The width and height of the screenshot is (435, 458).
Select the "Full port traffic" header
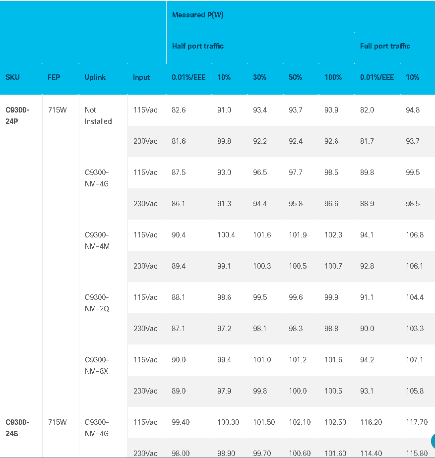385,46
